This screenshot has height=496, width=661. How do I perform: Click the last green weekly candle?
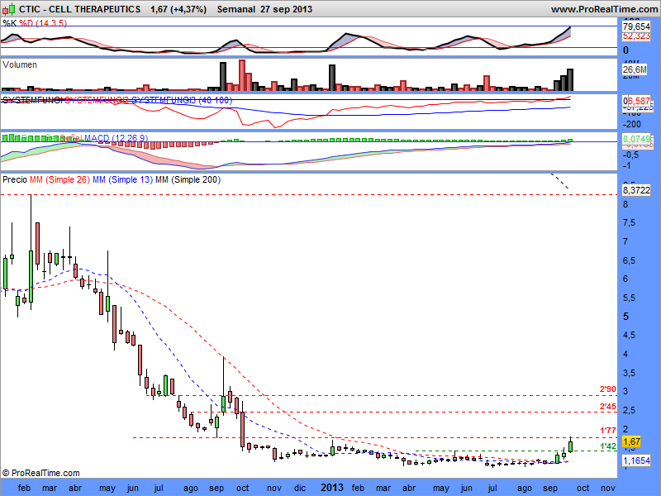571,446
